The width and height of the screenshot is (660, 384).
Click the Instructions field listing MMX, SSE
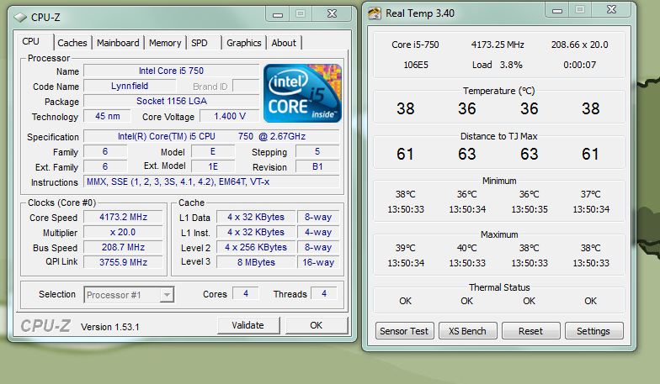pos(211,181)
